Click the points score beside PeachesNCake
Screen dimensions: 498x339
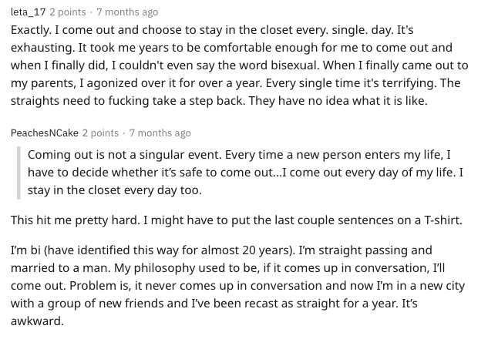(x=100, y=133)
